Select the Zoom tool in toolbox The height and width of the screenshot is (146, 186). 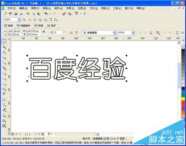tap(4, 57)
